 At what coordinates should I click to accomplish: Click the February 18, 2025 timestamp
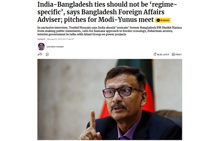point(60,39)
